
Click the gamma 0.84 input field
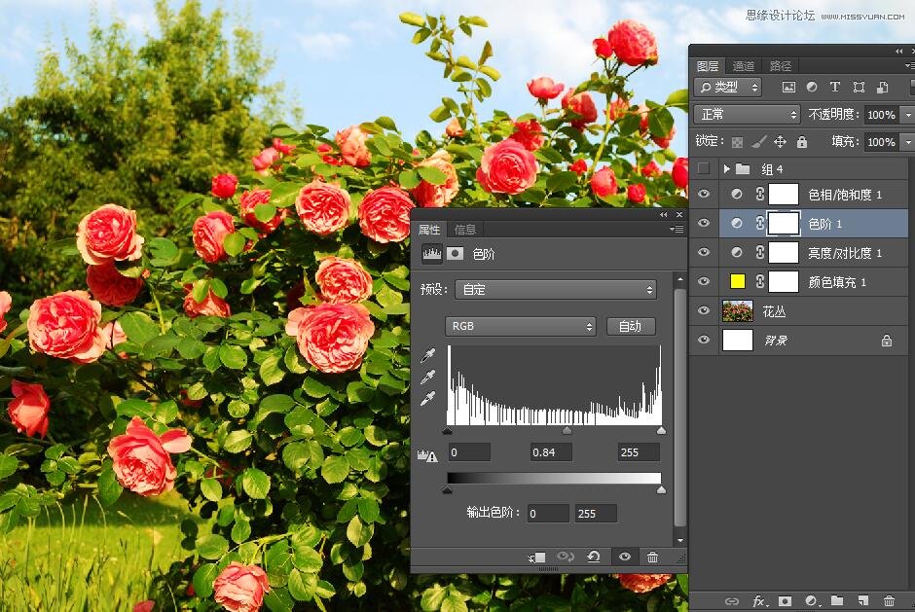(551, 452)
